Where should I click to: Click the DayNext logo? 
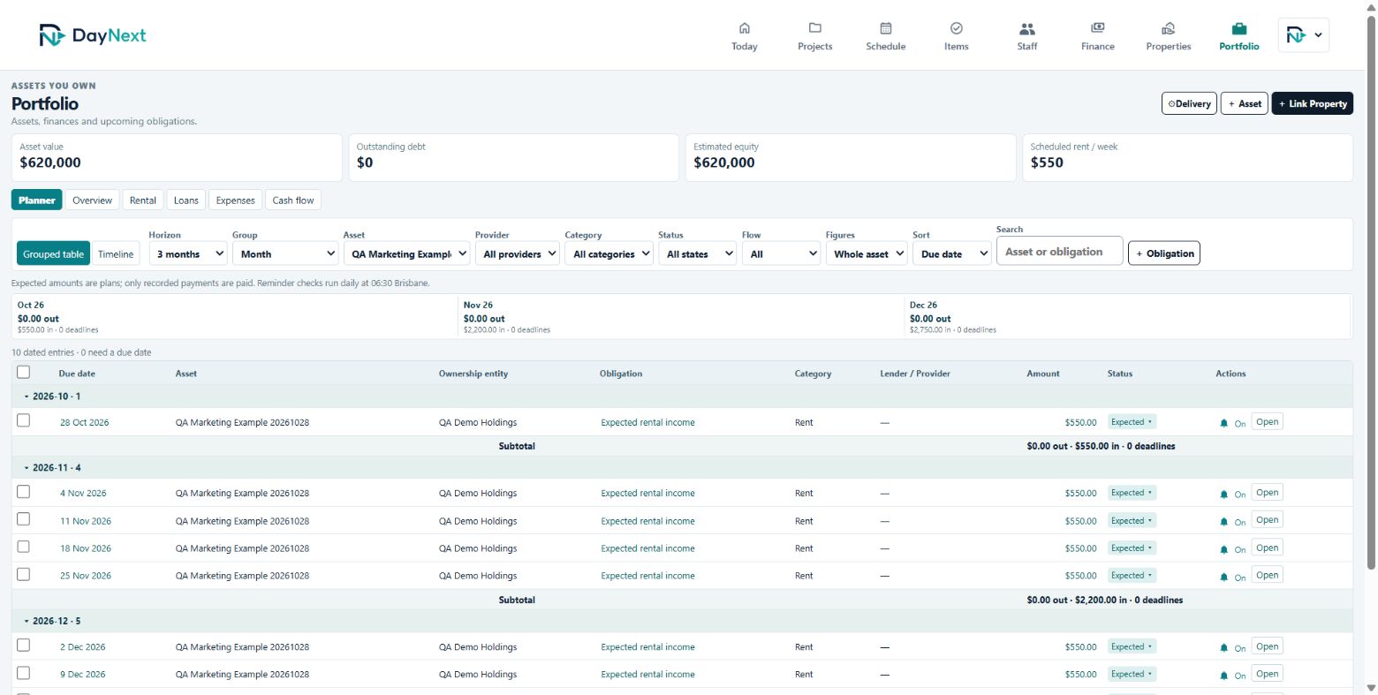point(92,35)
